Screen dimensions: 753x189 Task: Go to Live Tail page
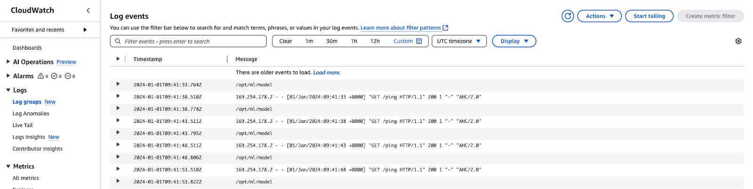click(23, 125)
